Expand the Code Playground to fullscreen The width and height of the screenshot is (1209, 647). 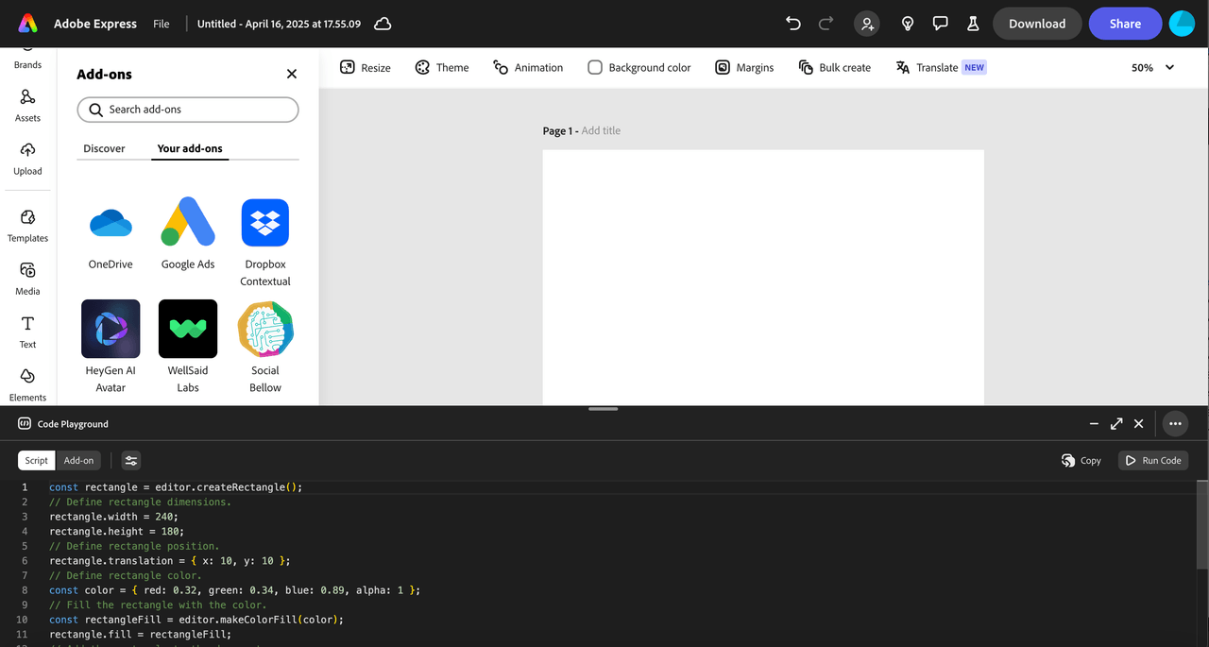1116,424
